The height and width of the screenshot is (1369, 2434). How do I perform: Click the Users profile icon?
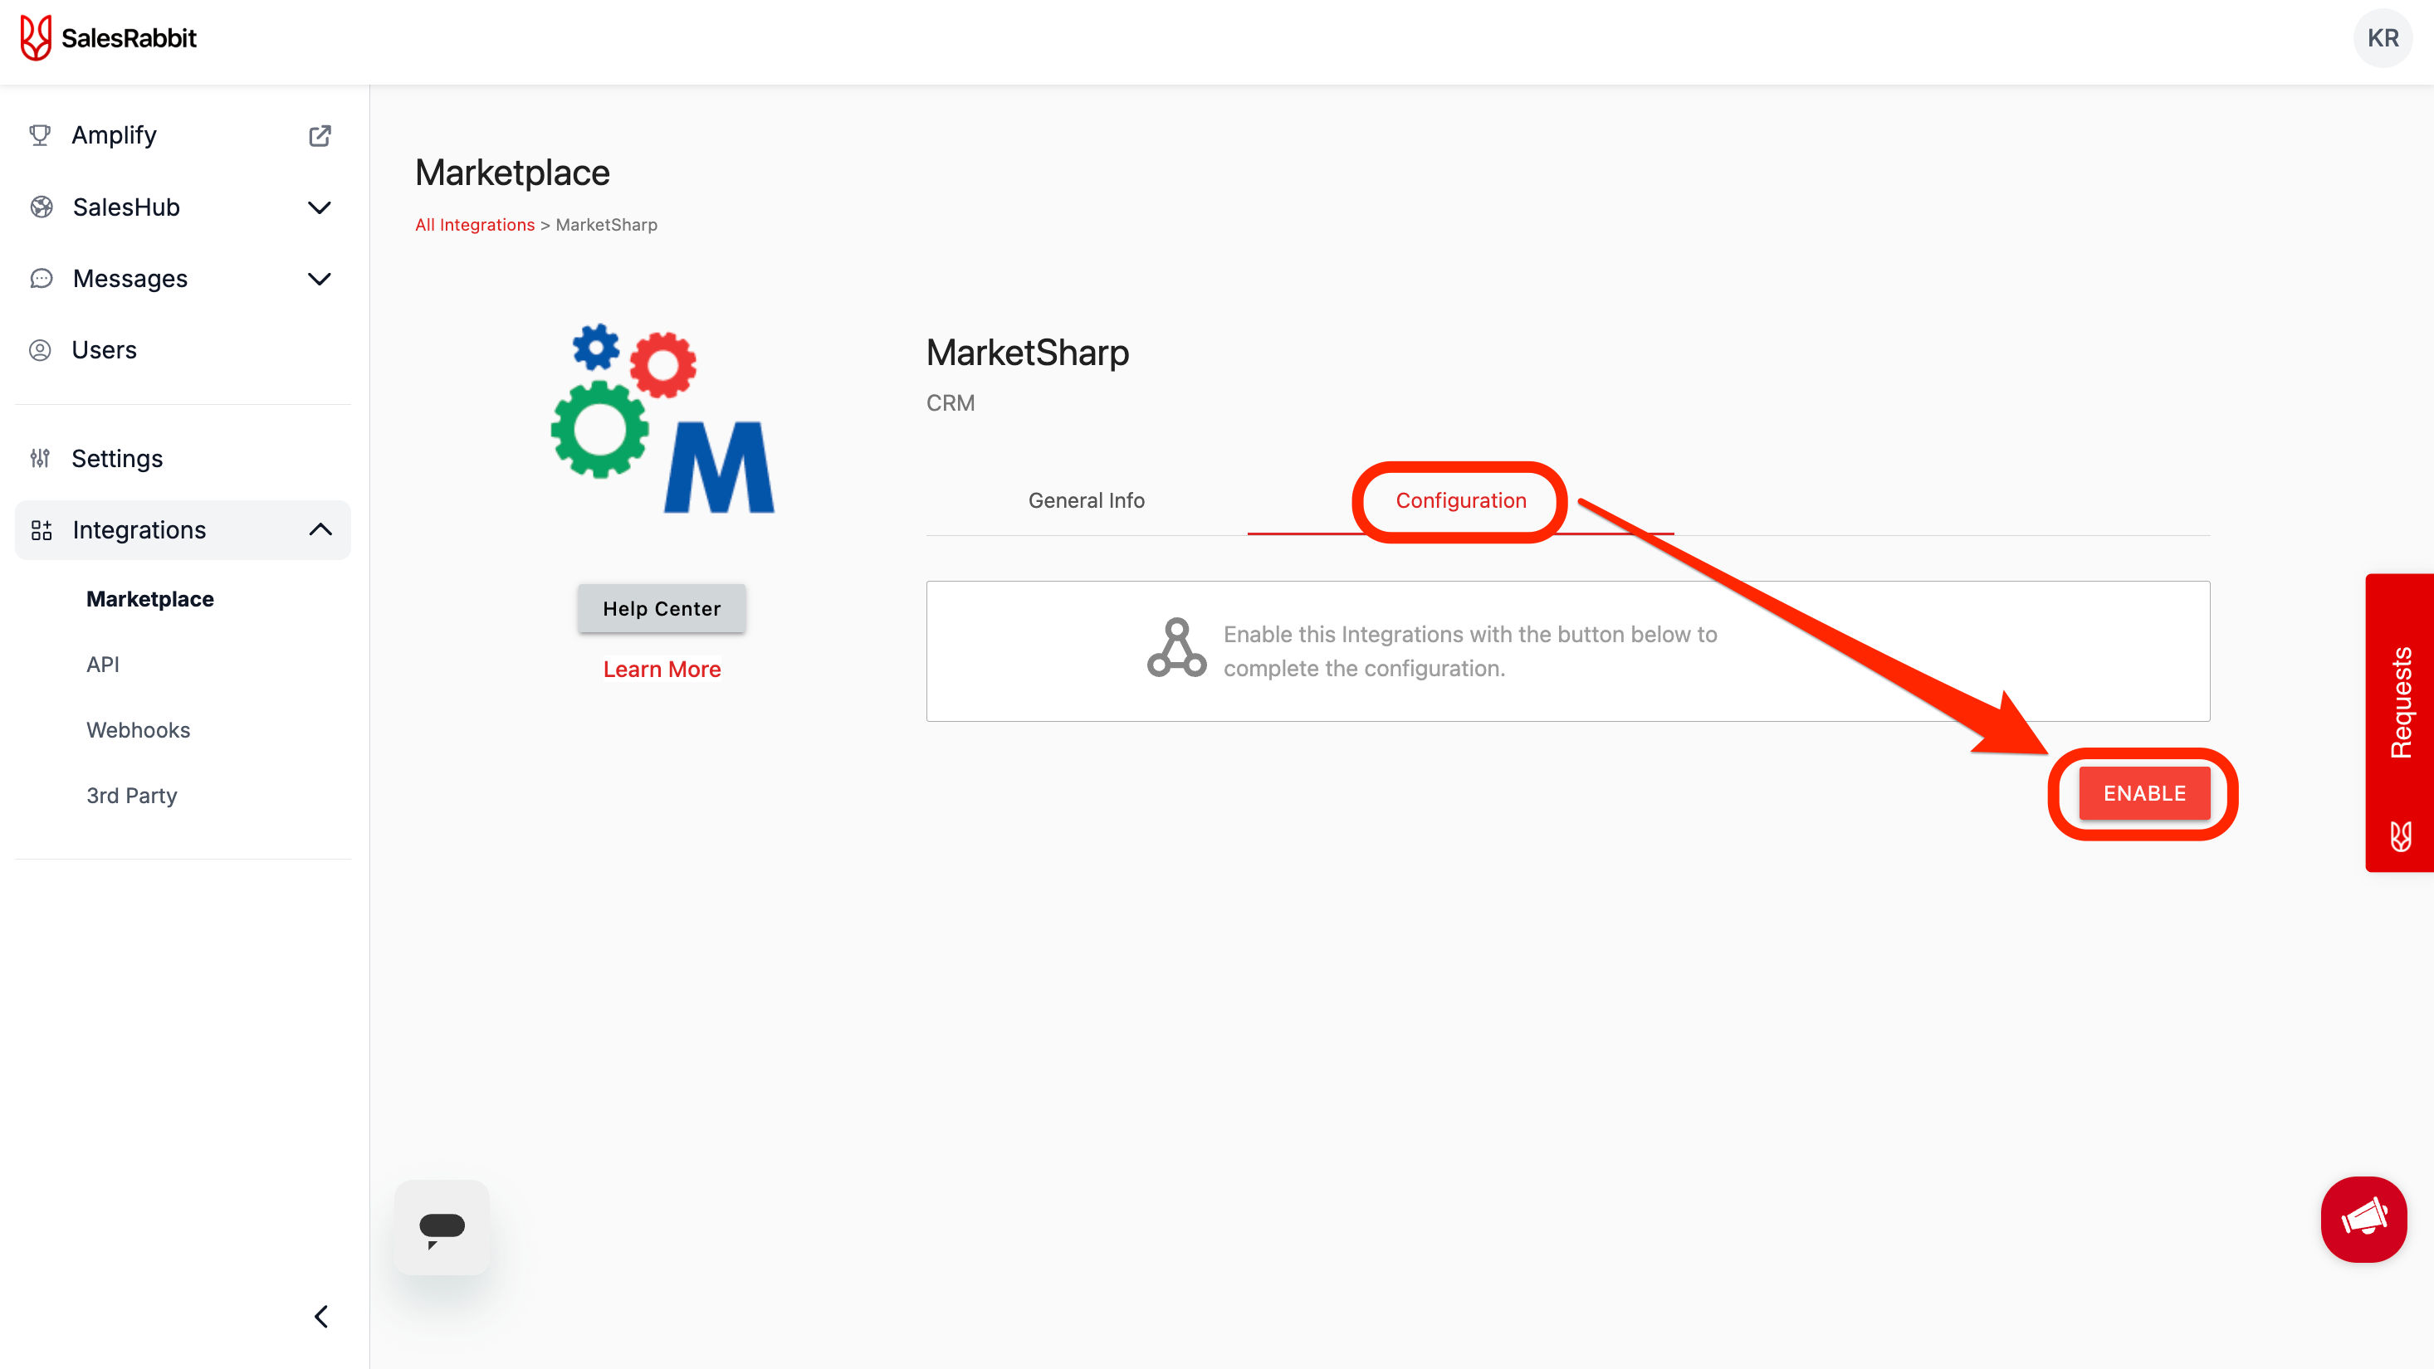(x=40, y=350)
